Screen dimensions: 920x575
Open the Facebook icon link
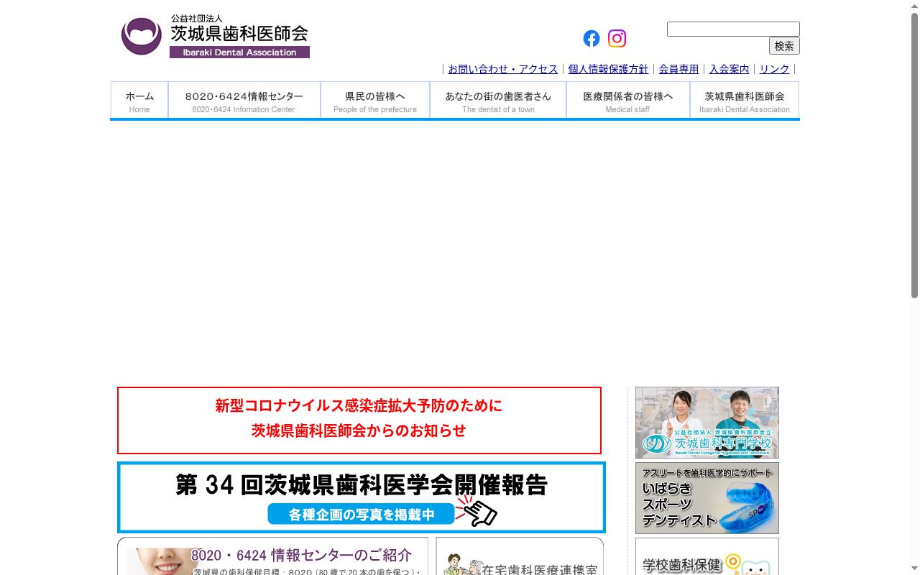coord(592,39)
